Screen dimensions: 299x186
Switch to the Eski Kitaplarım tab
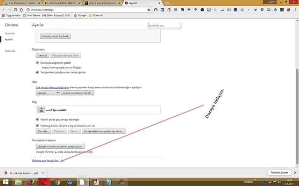(x=22, y=3)
